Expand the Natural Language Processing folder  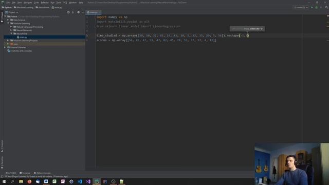tap(11, 27)
